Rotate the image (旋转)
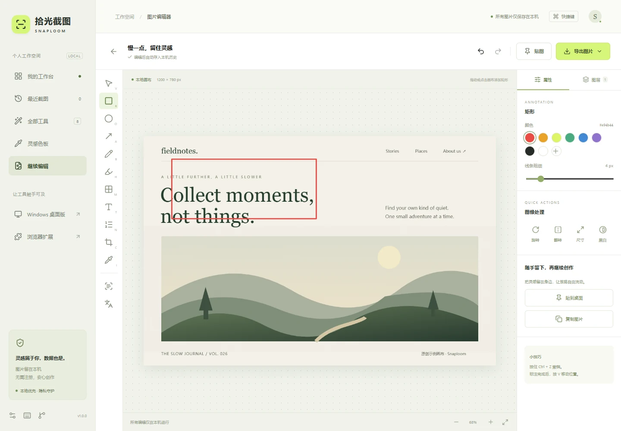The image size is (621, 431). pos(536,234)
